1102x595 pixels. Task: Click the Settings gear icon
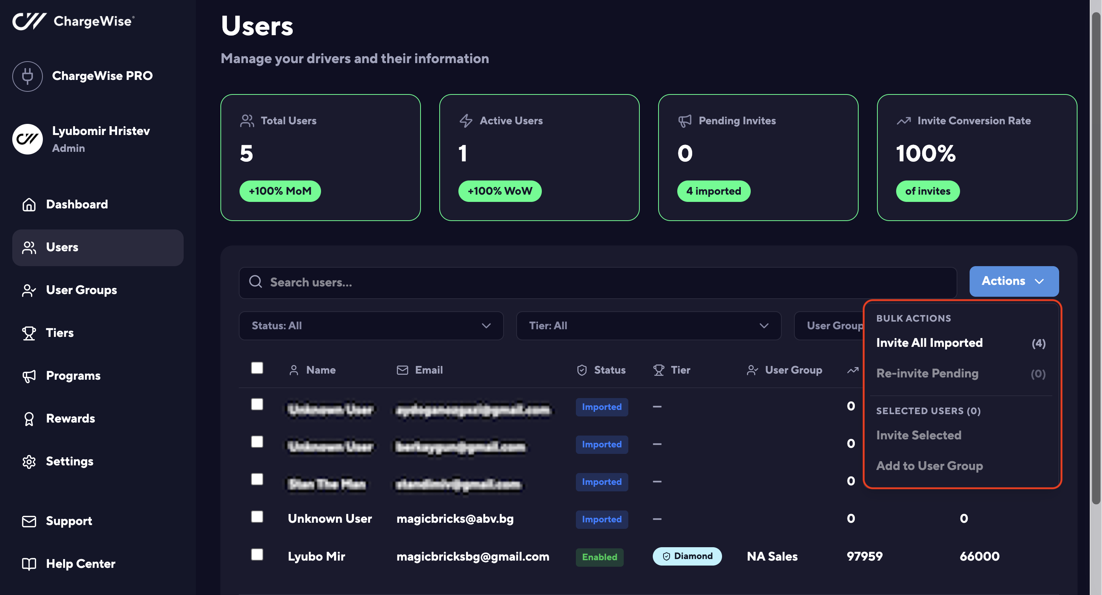[x=29, y=462]
